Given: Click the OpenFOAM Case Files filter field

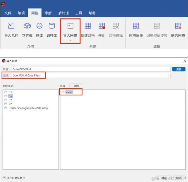Looking at the screenshot, I should 91,75.
